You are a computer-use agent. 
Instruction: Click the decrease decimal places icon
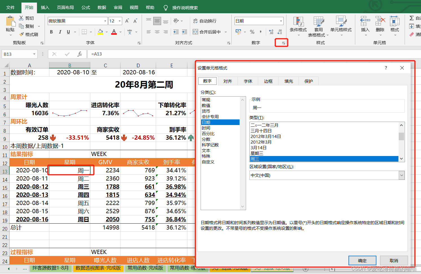tap(280, 32)
